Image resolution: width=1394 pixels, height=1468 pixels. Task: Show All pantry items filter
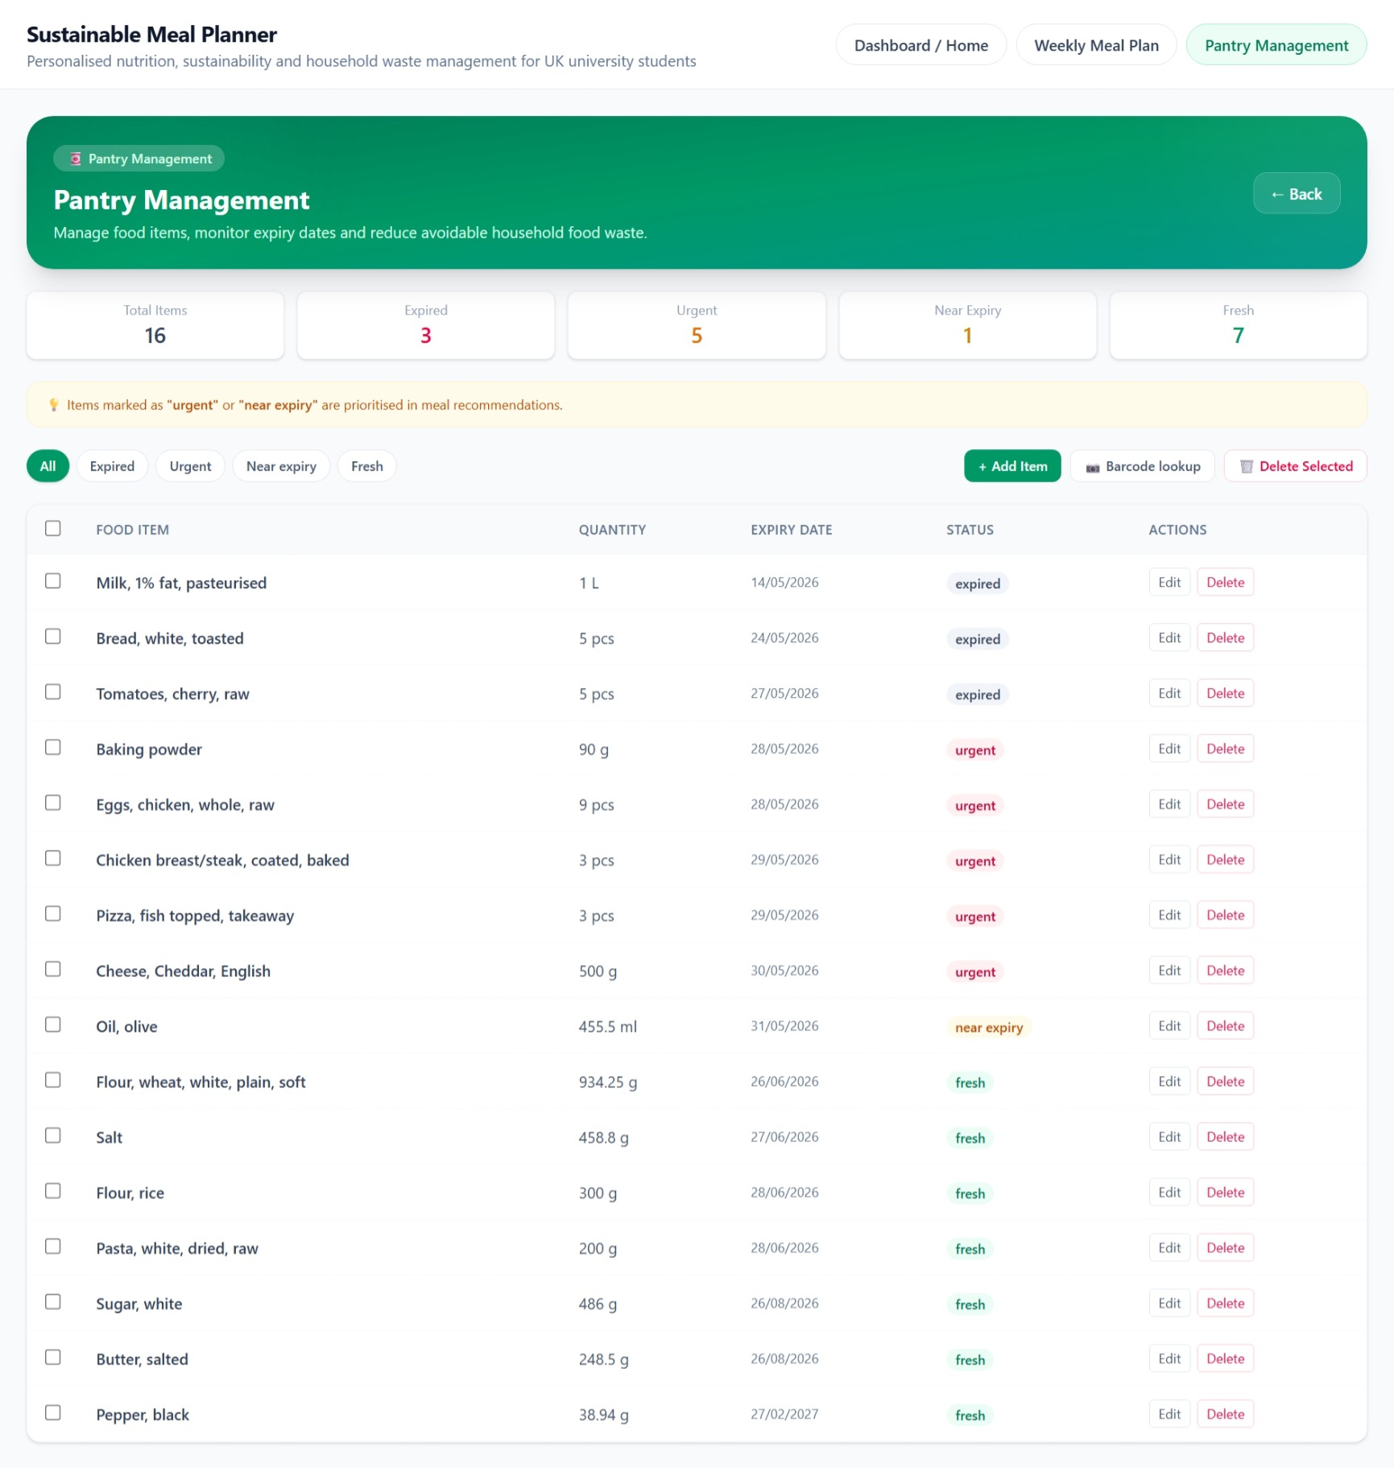48,466
